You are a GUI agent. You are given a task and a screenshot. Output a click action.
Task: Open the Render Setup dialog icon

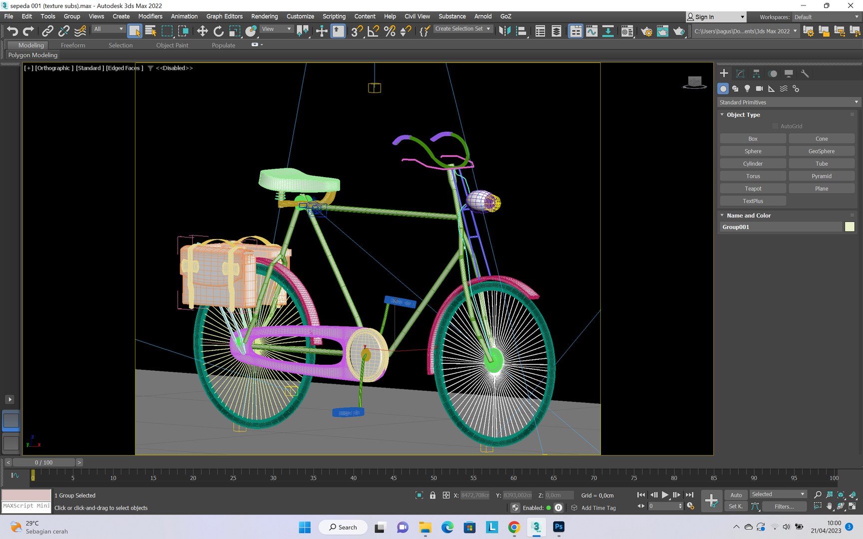click(x=646, y=31)
